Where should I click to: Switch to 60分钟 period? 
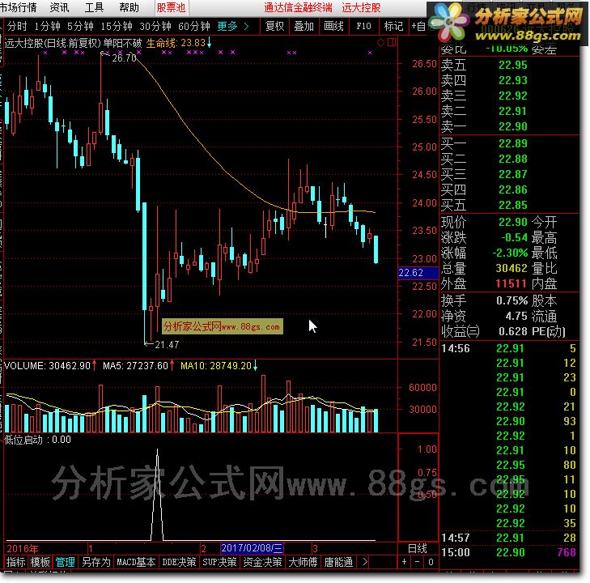tap(194, 27)
